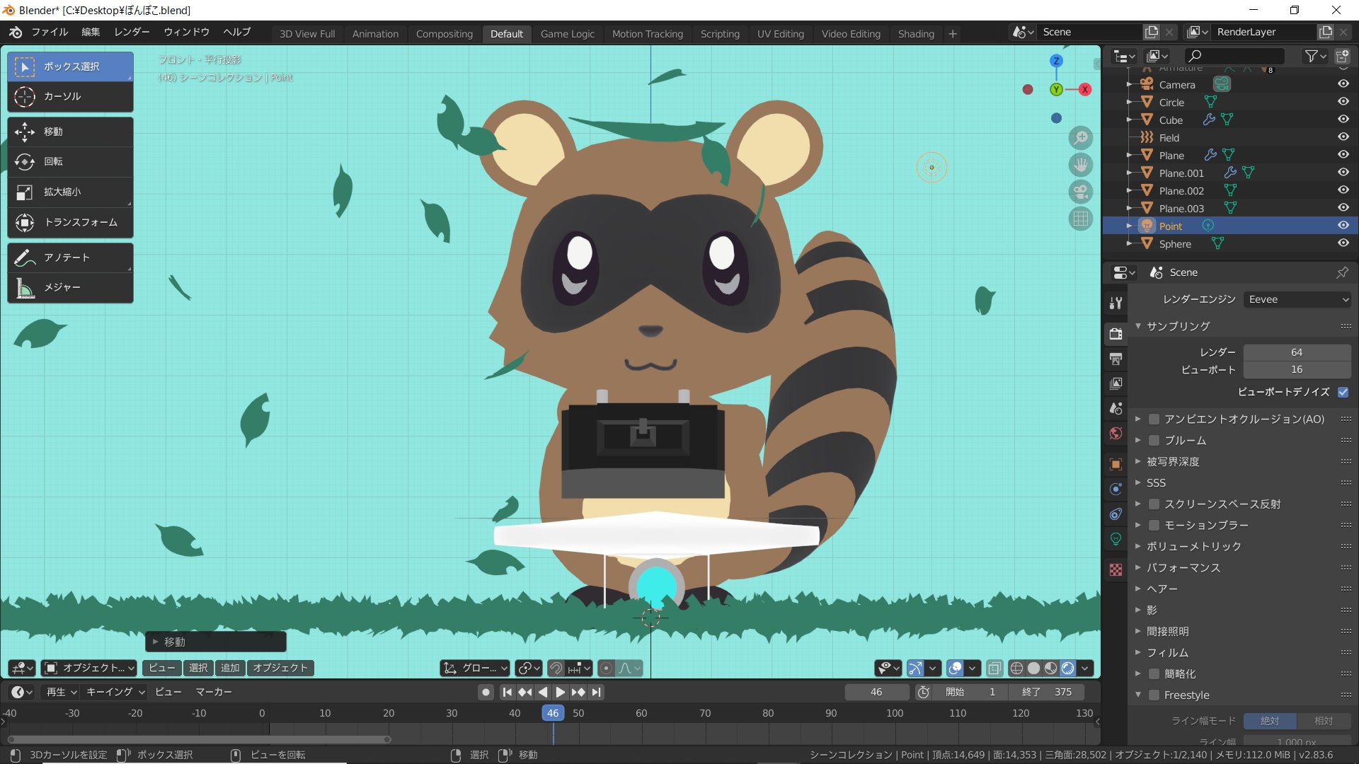Screen dimensions: 1359x764
Task: Toggle perspective/orthographic grid view icon
Action: click(x=1080, y=219)
